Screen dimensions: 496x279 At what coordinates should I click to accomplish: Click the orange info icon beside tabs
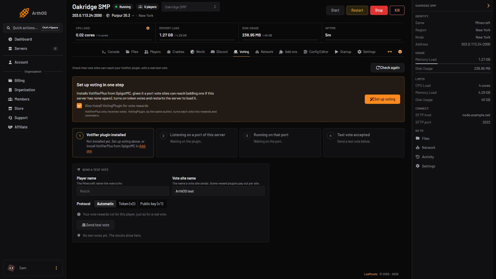click(400, 52)
